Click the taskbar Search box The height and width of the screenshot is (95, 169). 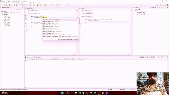[x=69, y=93]
